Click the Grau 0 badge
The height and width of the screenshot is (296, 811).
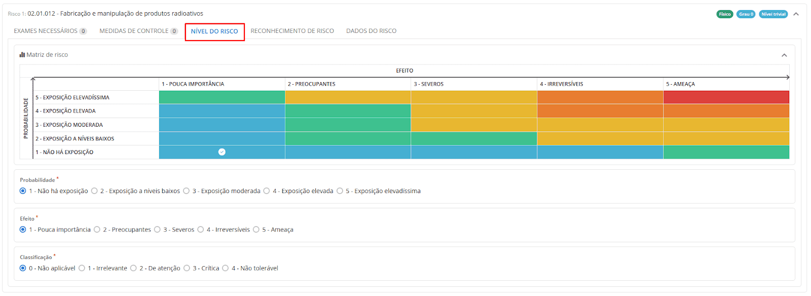pos(746,14)
